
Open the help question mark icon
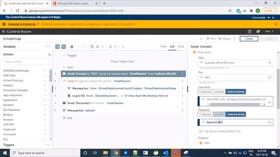click(x=249, y=31)
